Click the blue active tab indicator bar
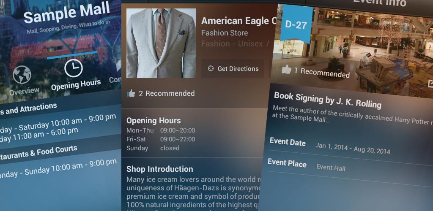Viewport: 433px width, 211px height. point(72,54)
